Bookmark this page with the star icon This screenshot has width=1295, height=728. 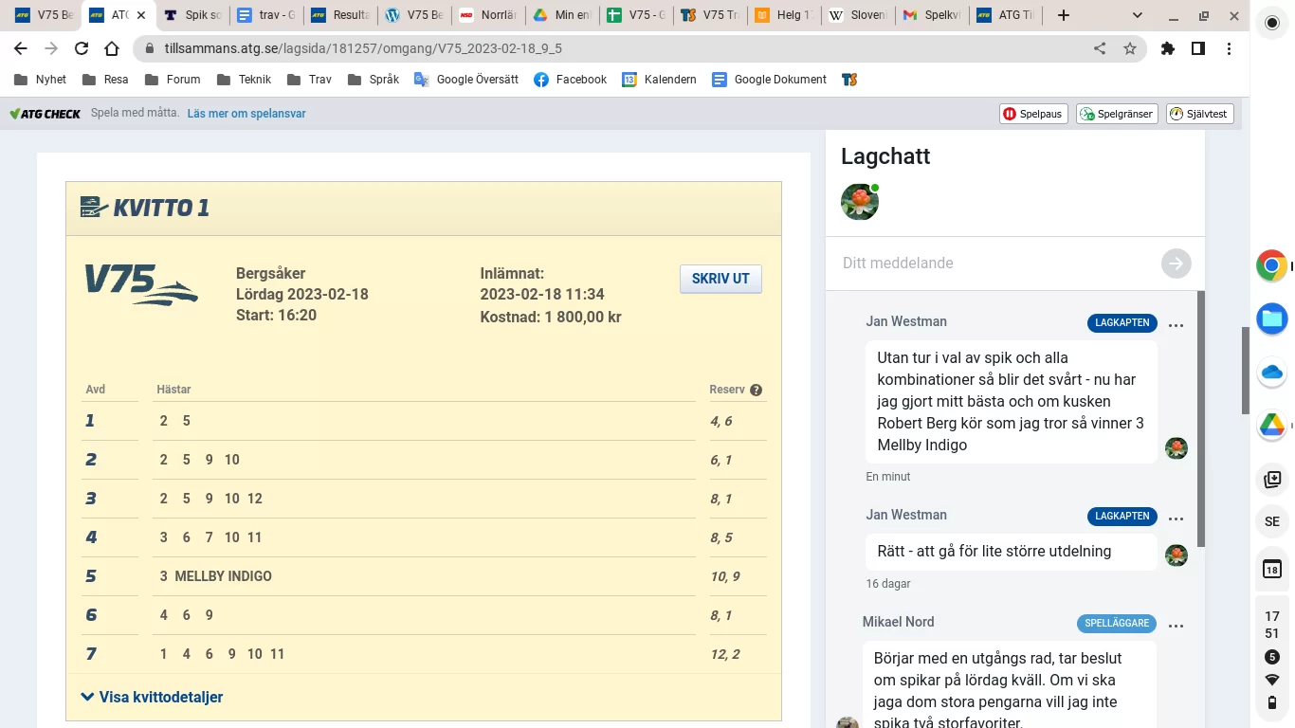point(1129,48)
